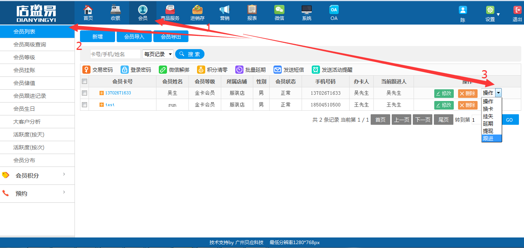Viewport: 524px width, 248px height.
Task: Click the user profile icon 陈
Action: point(463,10)
